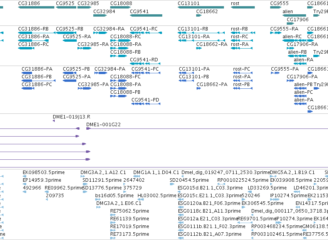The width and height of the screenshot is (328, 240).
Task: Select EST RE75062.5prime
Action: click(x=113, y=215)
